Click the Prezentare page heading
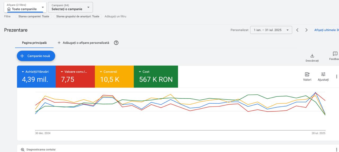 pos(16,30)
